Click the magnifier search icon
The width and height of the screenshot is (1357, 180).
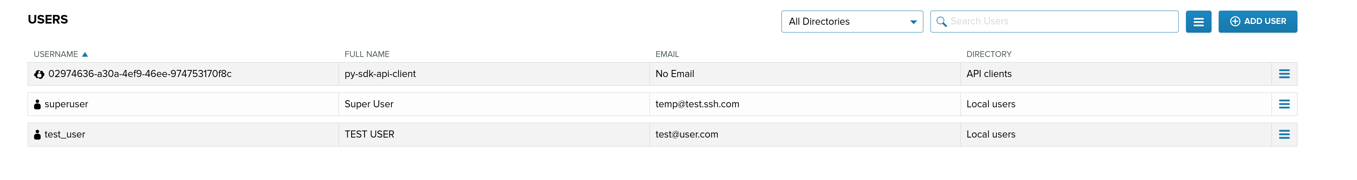pyautogui.click(x=941, y=22)
